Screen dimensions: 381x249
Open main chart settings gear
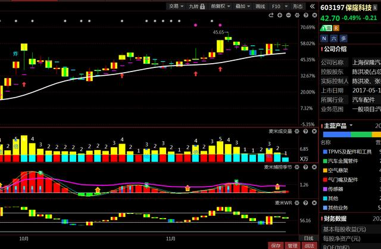[297, 15]
